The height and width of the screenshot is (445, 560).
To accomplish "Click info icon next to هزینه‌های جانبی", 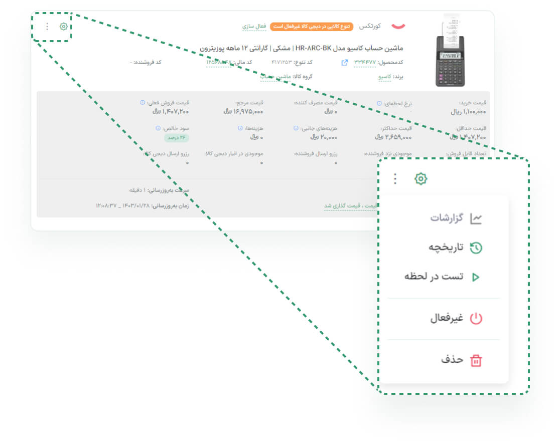I will pyautogui.click(x=296, y=128).
